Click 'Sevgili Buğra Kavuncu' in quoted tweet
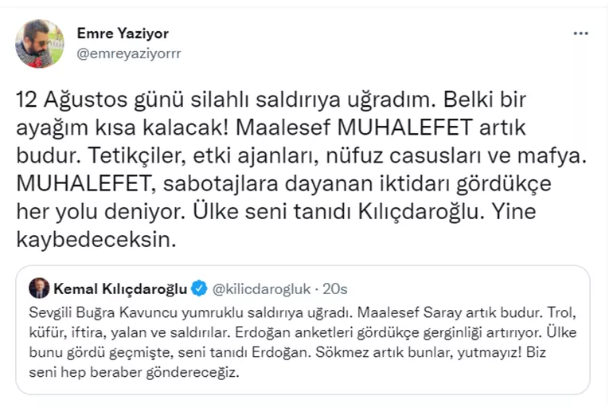The height and width of the screenshot is (408, 613). point(102,311)
